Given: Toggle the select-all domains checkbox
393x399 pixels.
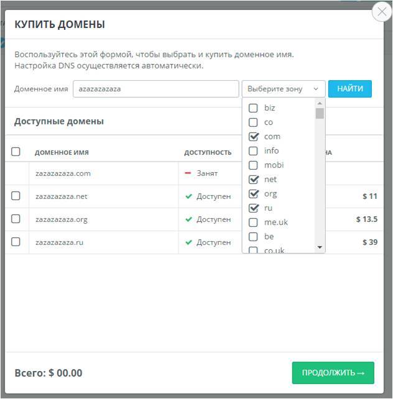Looking at the screenshot, I should pyautogui.click(x=16, y=152).
